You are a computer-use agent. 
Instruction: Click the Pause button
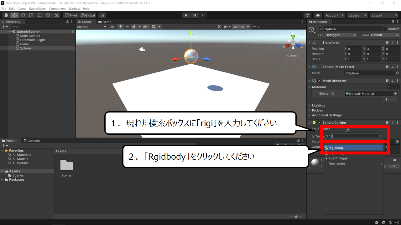pos(195,15)
